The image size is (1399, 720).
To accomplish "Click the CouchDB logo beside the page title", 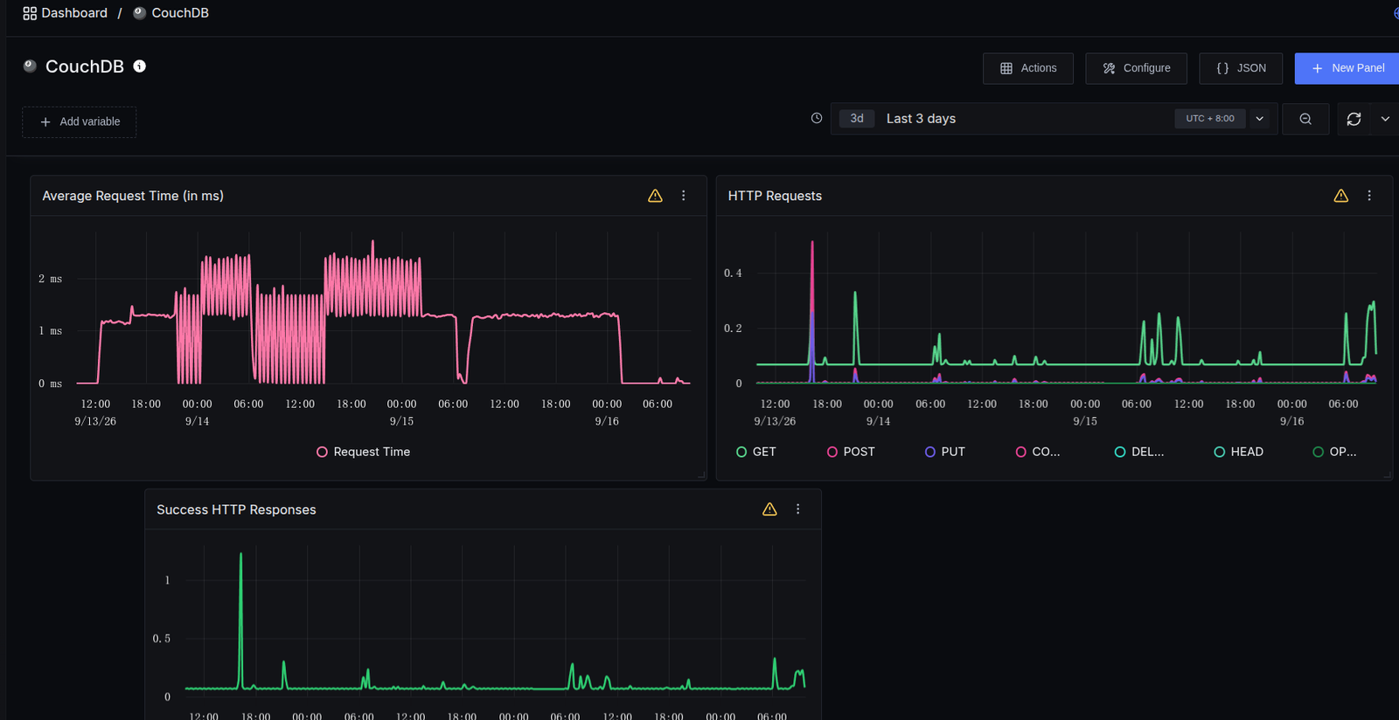I will tap(30, 66).
